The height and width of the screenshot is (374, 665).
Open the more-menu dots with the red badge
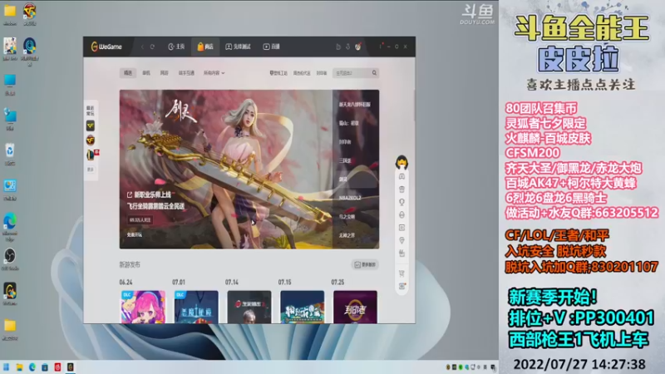click(381, 46)
